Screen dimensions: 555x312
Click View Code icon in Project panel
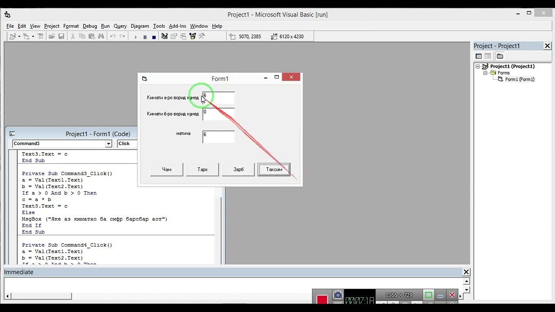coord(479,56)
